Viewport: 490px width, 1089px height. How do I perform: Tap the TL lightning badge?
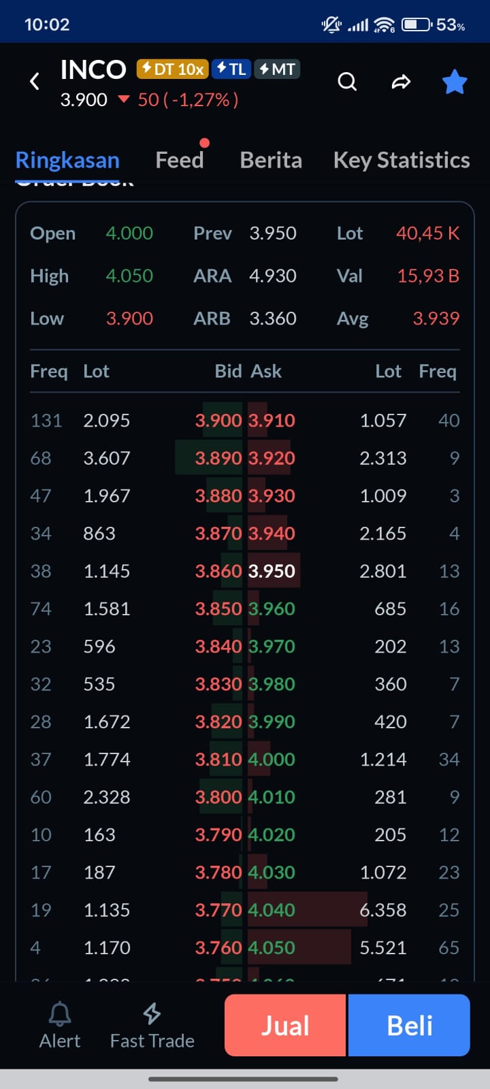pyautogui.click(x=231, y=69)
